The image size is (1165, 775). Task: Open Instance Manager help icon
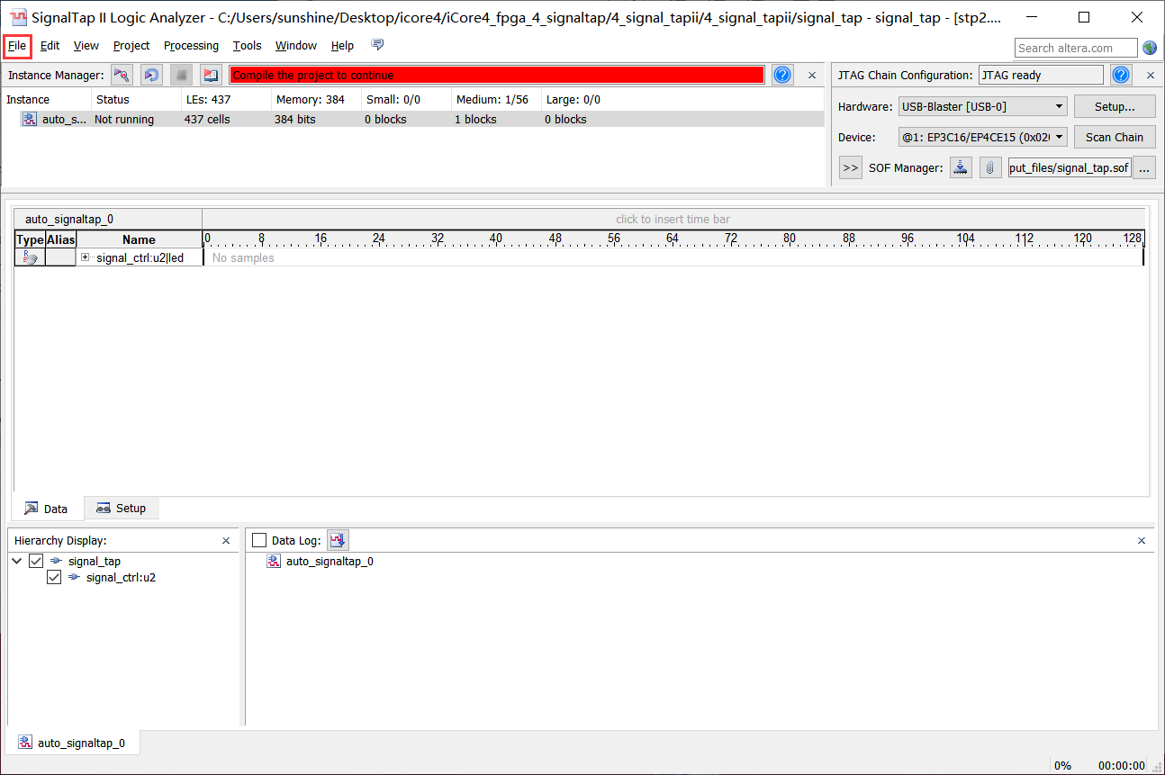click(782, 76)
